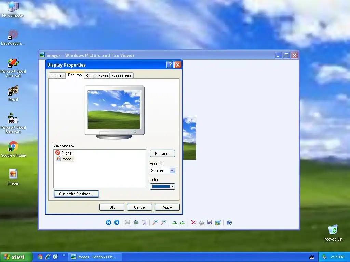Image resolution: width=350 pixels, height=262 pixels.
Task: Select (None) in Background list
Action: click(64, 153)
